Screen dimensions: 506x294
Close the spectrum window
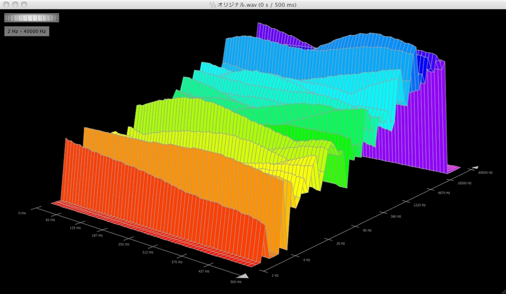[6, 4]
